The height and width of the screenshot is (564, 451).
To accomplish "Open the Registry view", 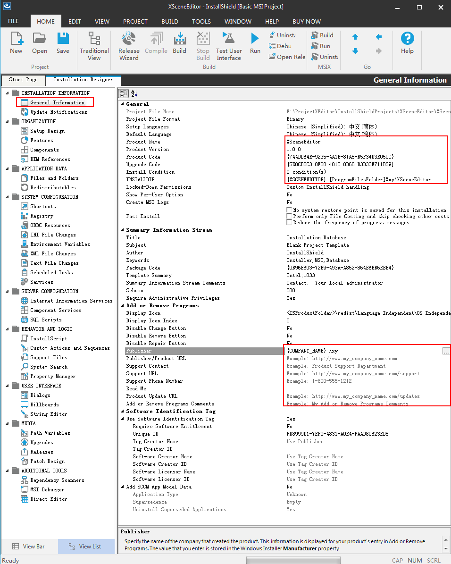I will click(42, 216).
